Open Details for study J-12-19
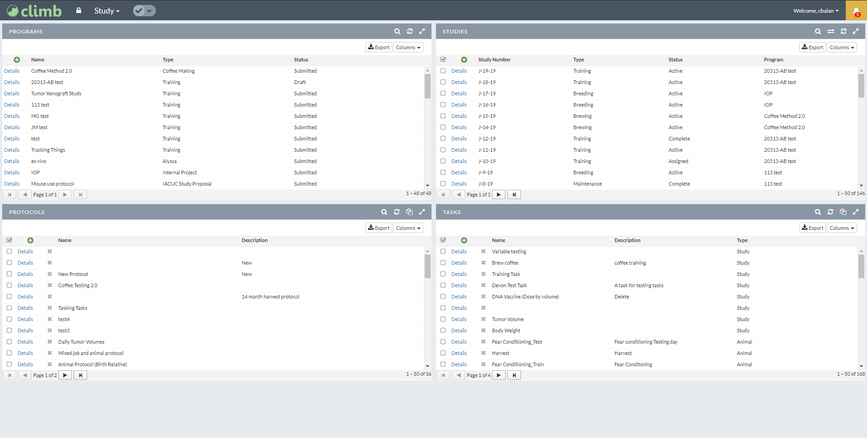 tap(459, 139)
